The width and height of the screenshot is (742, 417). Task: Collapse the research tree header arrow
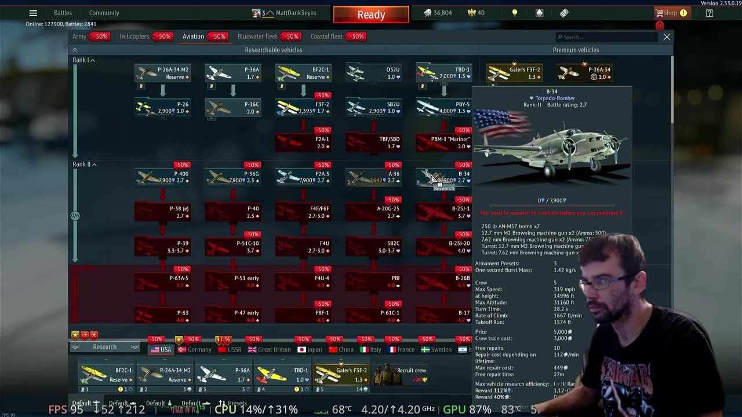pos(75,50)
